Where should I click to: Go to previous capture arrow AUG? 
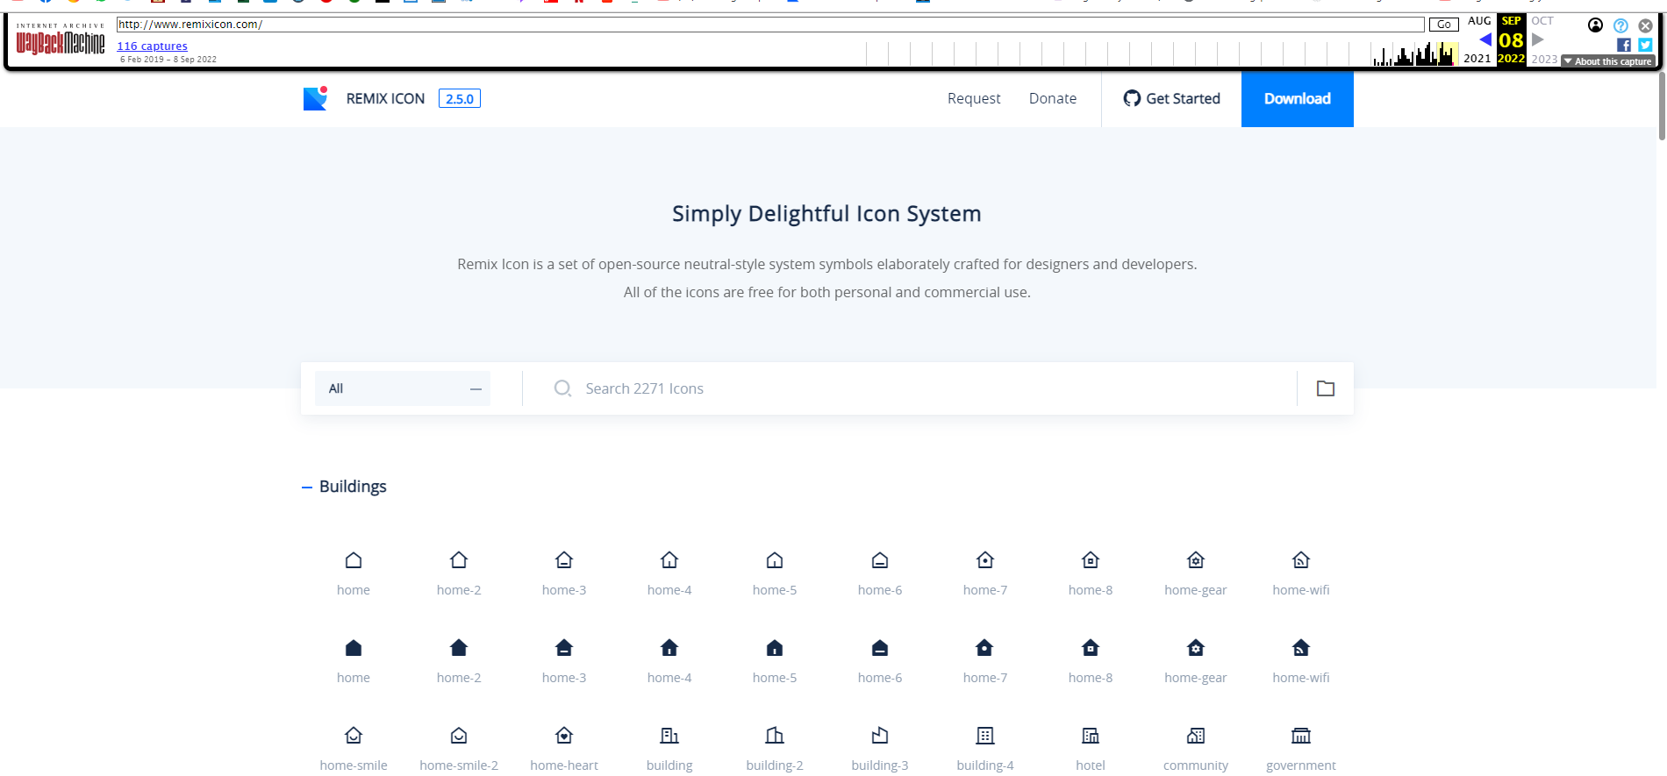[x=1485, y=39]
